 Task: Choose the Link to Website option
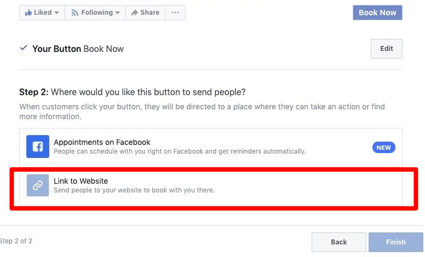(211, 185)
